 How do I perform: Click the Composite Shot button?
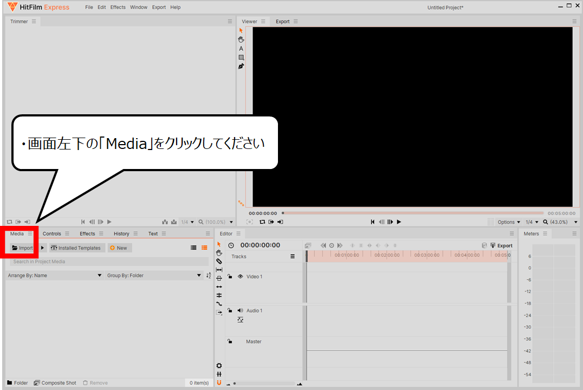[x=55, y=382]
